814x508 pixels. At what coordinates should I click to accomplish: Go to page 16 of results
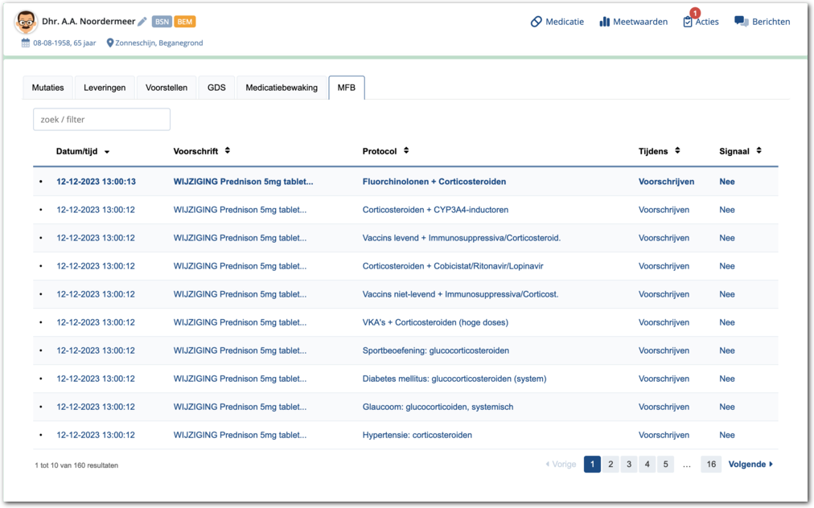click(x=710, y=465)
